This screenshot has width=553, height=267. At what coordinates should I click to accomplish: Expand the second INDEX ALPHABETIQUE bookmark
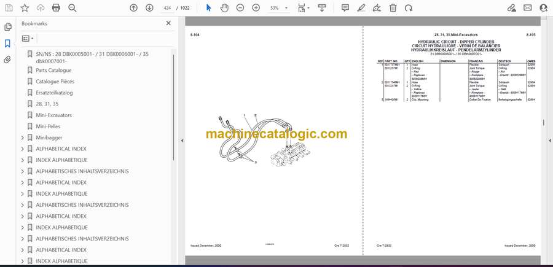click(x=23, y=194)
